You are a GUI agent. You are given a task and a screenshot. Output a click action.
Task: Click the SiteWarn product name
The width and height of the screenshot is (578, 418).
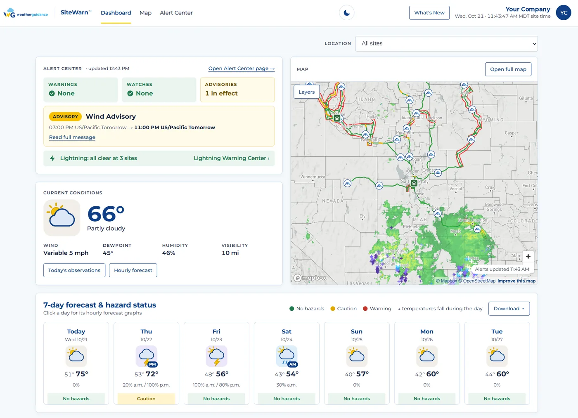click(76, 12)
